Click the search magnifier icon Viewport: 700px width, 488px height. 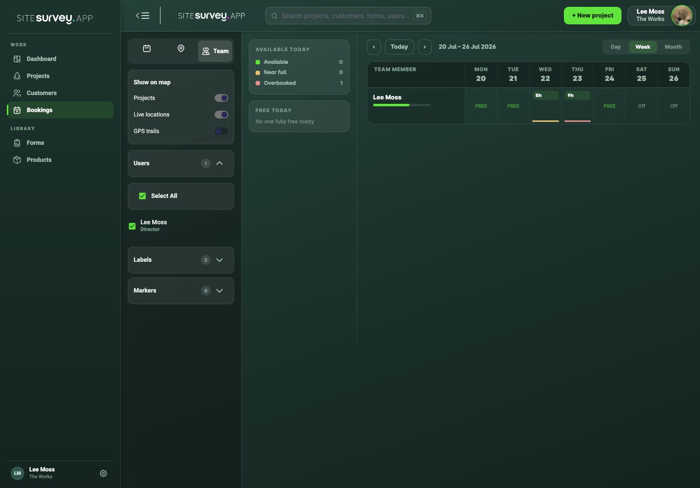pos(275,16)
